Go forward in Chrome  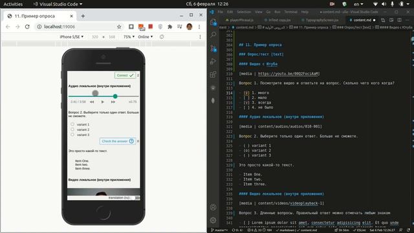[x=17, y=27]
